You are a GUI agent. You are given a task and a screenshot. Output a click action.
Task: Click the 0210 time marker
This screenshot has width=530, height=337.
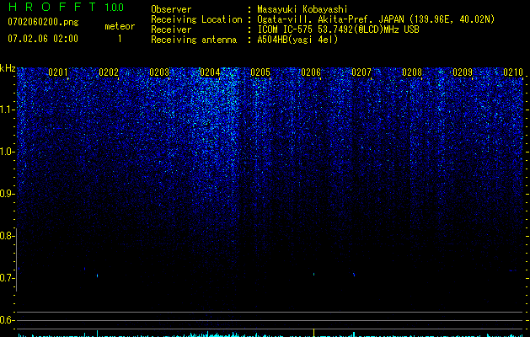513,72
